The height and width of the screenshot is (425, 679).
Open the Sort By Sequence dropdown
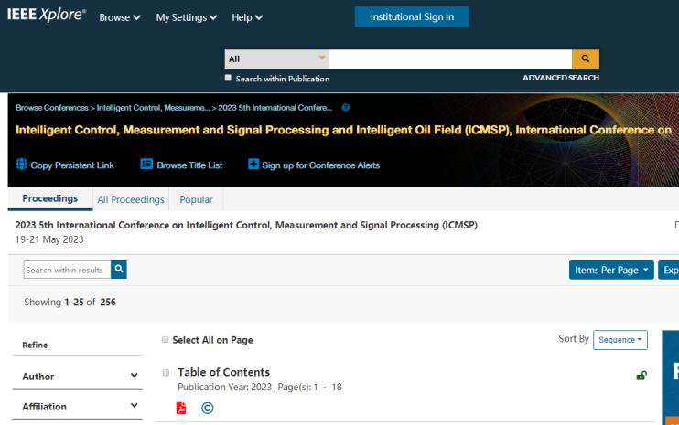(620, 340)
